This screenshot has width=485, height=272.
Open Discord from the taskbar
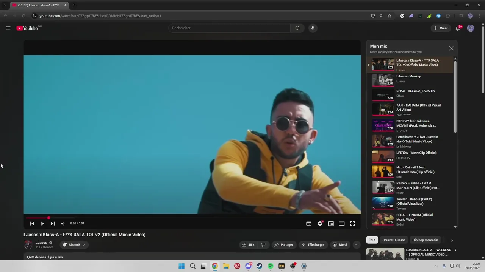coord(248,266)
